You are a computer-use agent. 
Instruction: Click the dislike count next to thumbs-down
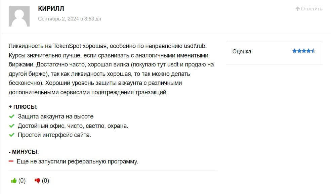click(45, 181)
